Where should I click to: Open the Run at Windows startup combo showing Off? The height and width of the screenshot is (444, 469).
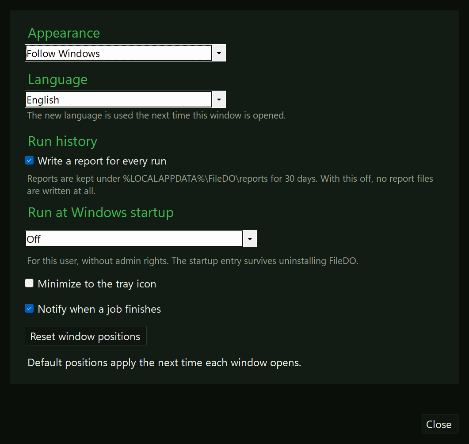point(141,238)
